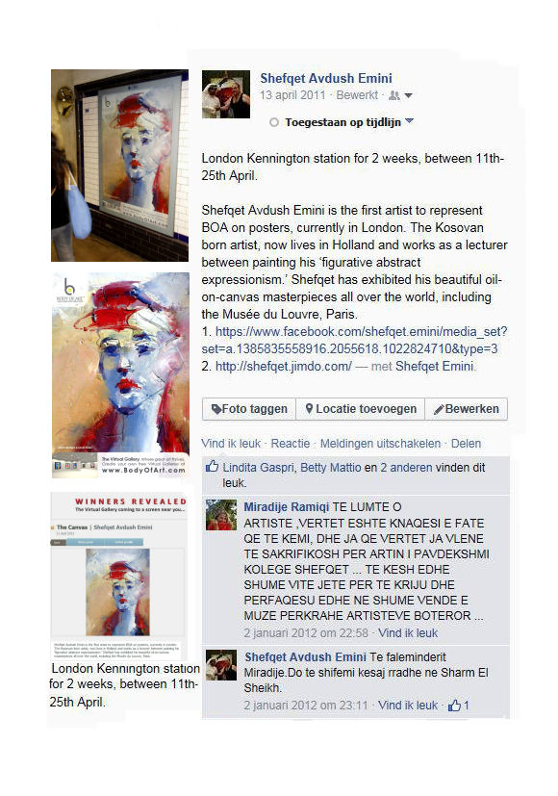Screen dimensions: 558x796
Task: Open Miradije Ramiqi's comment avatar
Action: [x=221, y=515]
